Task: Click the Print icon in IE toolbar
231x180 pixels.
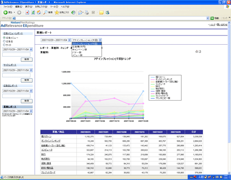Action: pyautogui.click(x=87, y=12)
